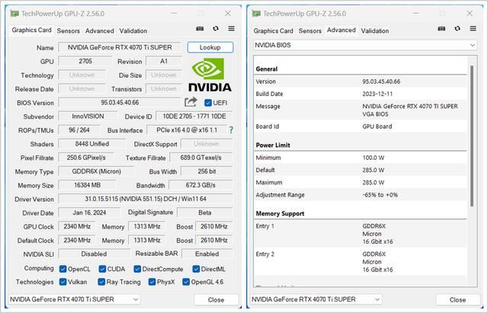
Task: Click Close button in right GPU-Z window
Action: pos(457,299)
